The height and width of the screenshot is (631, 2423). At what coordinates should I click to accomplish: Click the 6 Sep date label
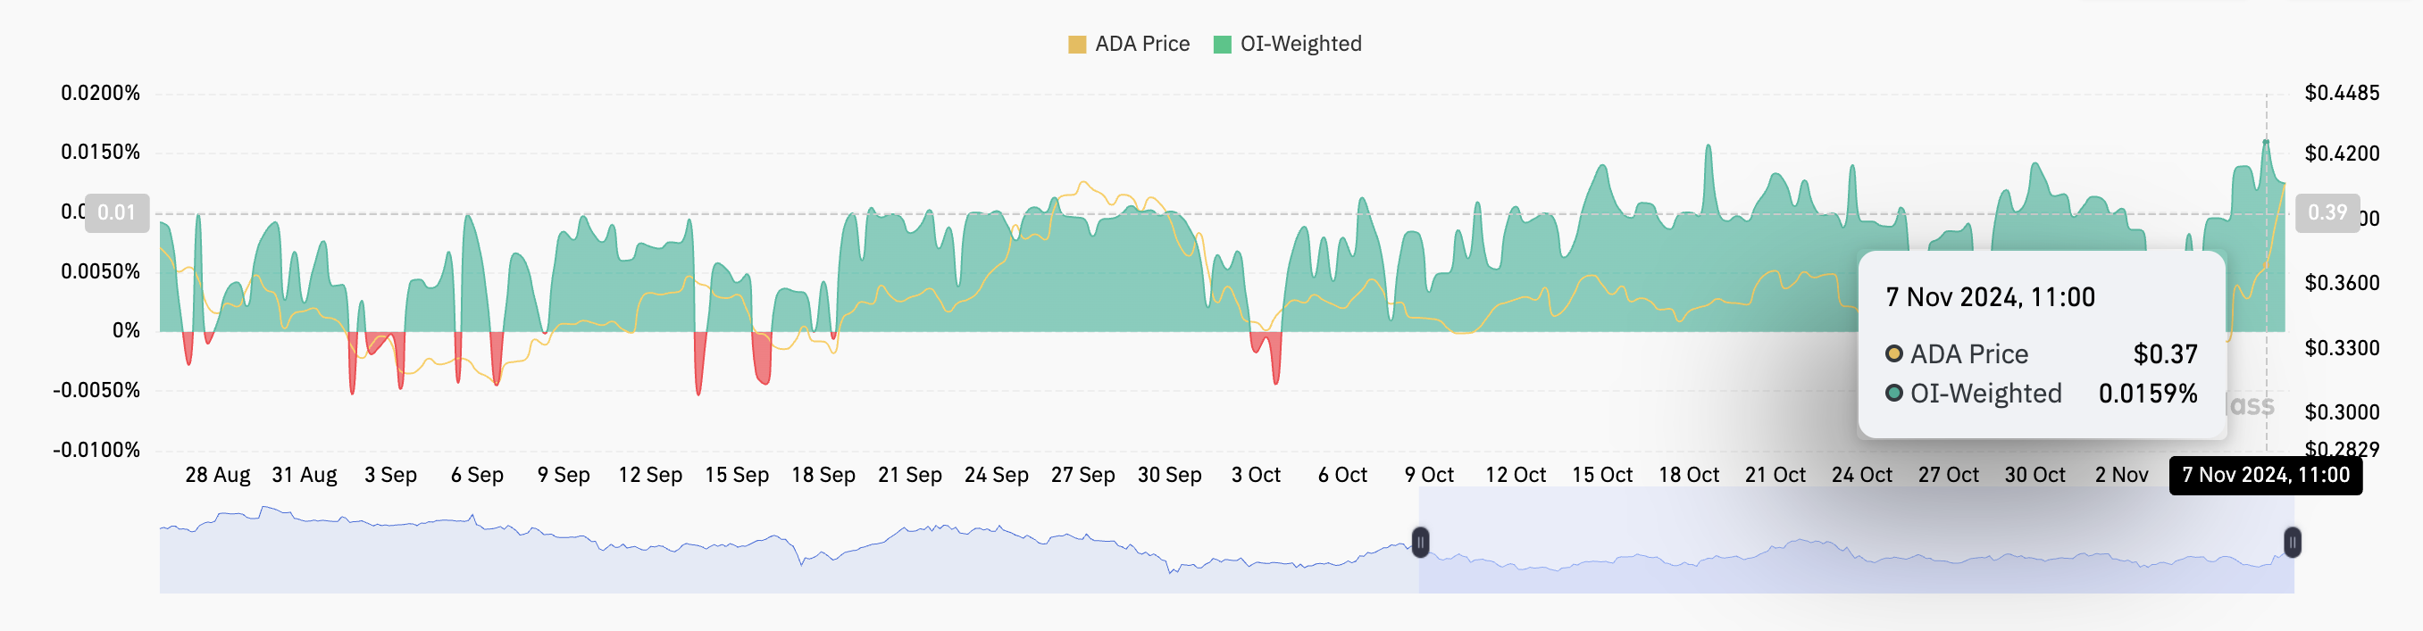click(x=477, y=475)
